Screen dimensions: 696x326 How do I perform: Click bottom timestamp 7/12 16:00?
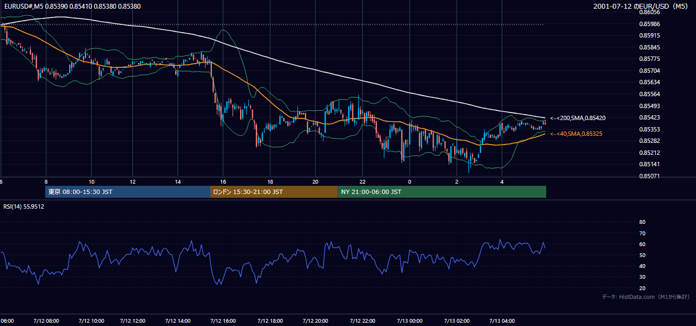click(223, 321)
